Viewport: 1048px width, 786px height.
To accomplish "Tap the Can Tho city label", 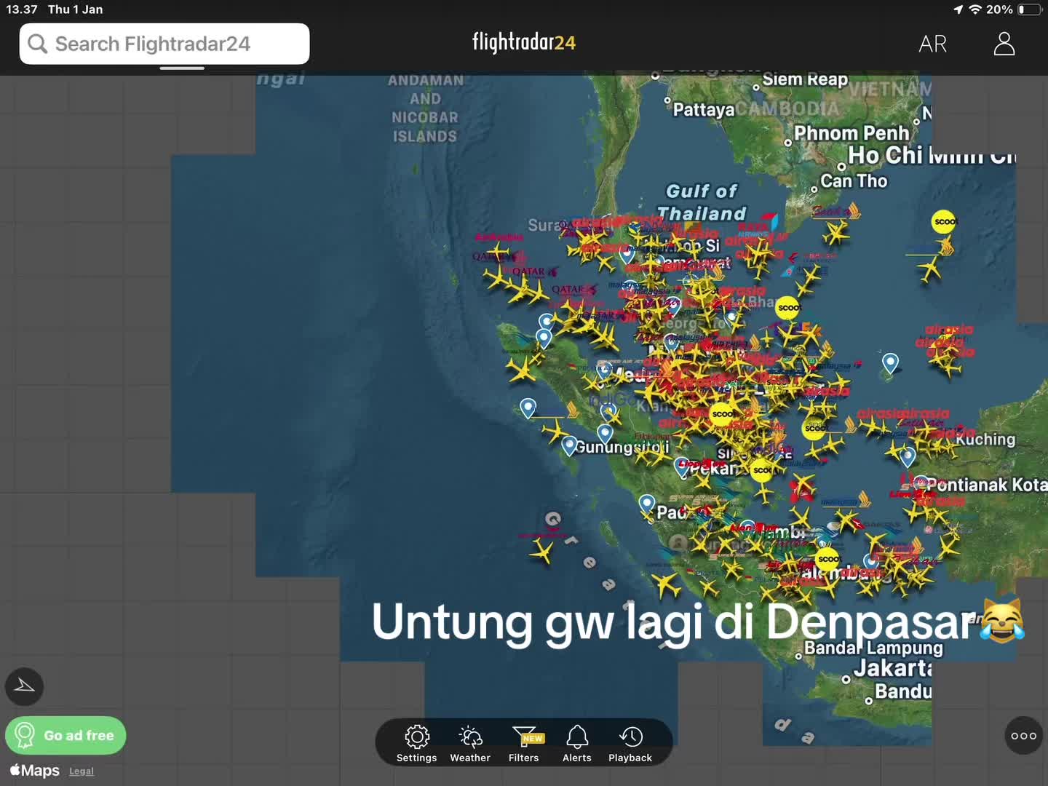I will pos(854,180).
